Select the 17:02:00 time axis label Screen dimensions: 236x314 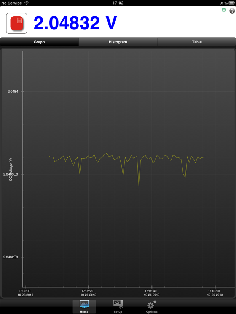pyautogui.click(x=25, y=293)
